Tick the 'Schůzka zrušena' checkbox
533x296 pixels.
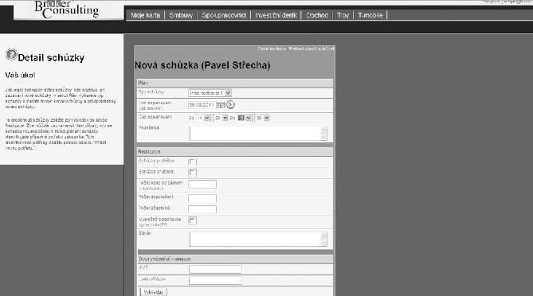192,173
